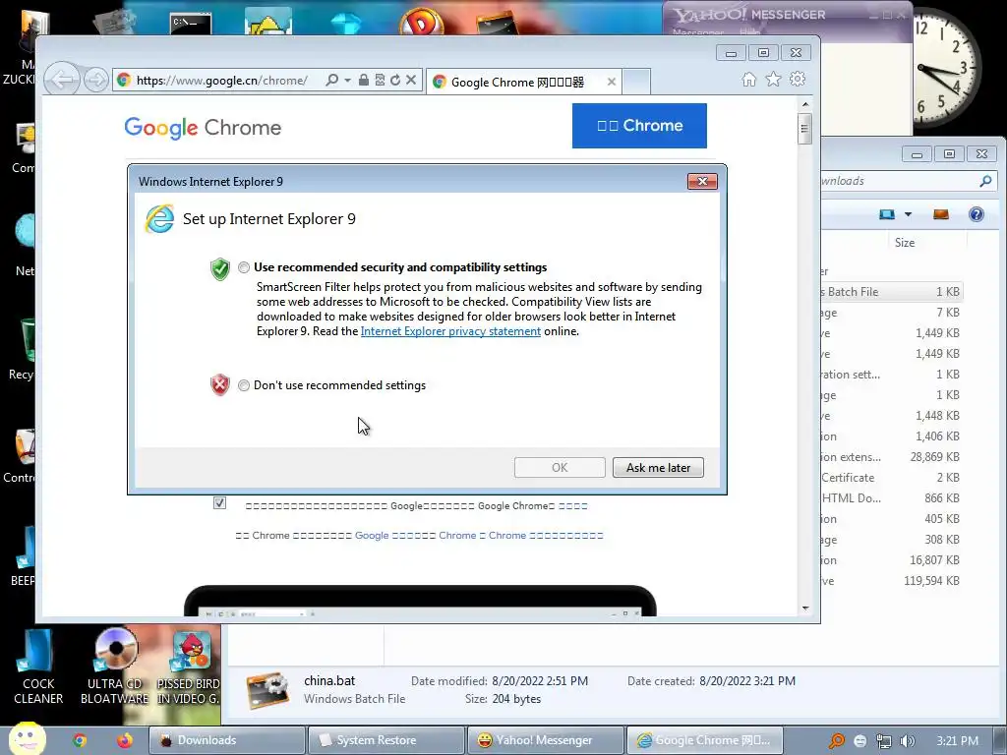The width and height of the screenshot is (1007, 755).
Task: Open the IE Tools gear icon
Action: (798, 80)
